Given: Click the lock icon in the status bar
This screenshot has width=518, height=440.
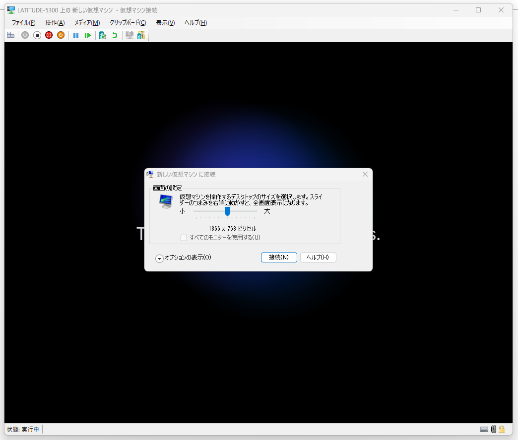Looking at the screenshot, I should pyautogui.click(x=502, y=429).
